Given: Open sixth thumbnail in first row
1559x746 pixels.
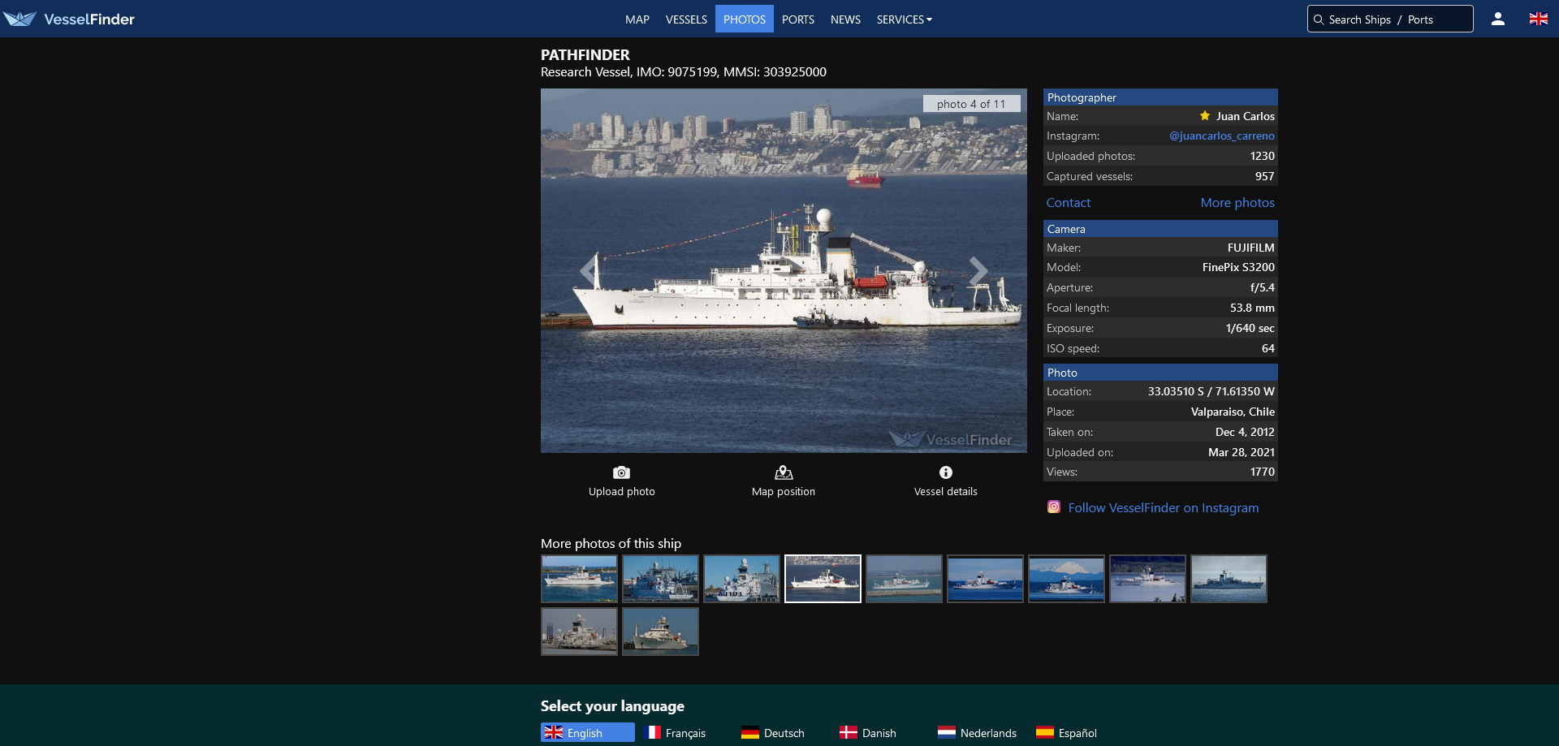Looking at the screenshot, I should point(985,579).
